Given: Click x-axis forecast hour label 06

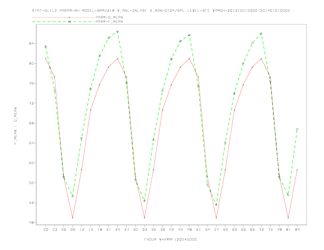Looking at the screenshot, I should click(x=64, y=230).
